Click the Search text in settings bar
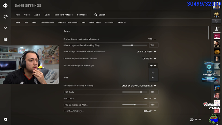This screenshot has width=222, height=125. coord(102,15)
